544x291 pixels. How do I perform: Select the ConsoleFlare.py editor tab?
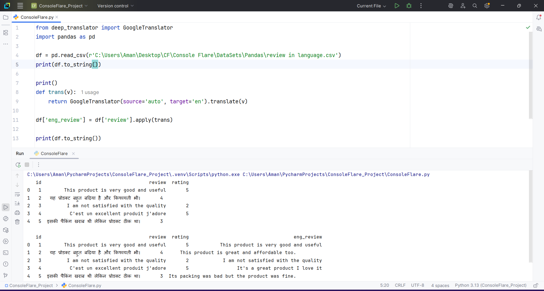pyautogui.click(x=37, y=17)
